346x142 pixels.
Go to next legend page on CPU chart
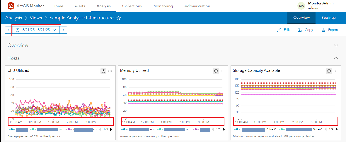[111, 129]
